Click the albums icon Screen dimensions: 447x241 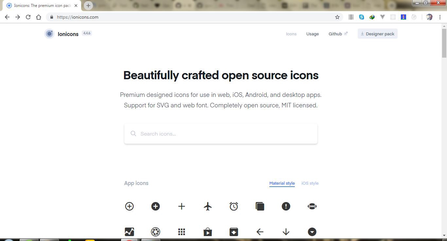(260, 206)
